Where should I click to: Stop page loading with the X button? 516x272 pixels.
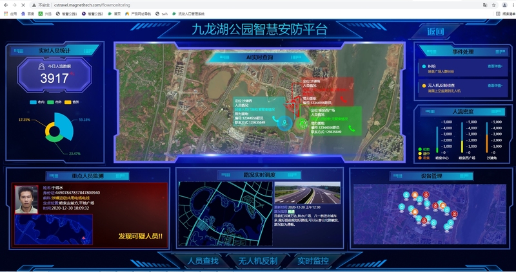coord(23,5)
